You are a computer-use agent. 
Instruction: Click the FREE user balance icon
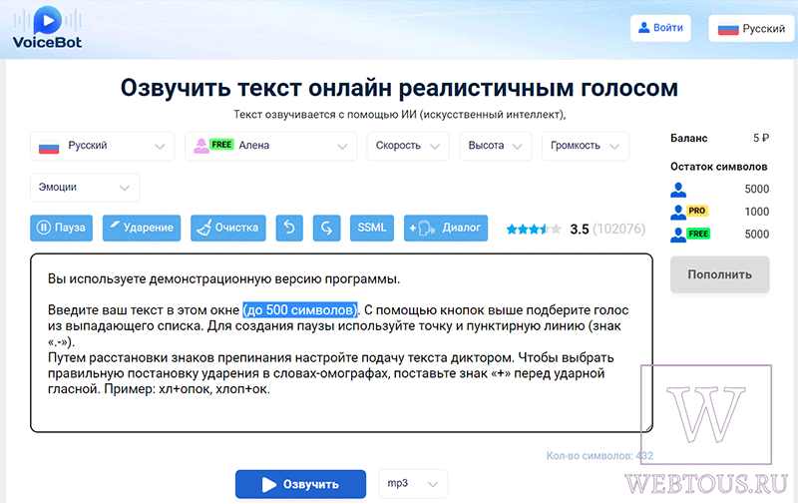[x=690, y=235]
